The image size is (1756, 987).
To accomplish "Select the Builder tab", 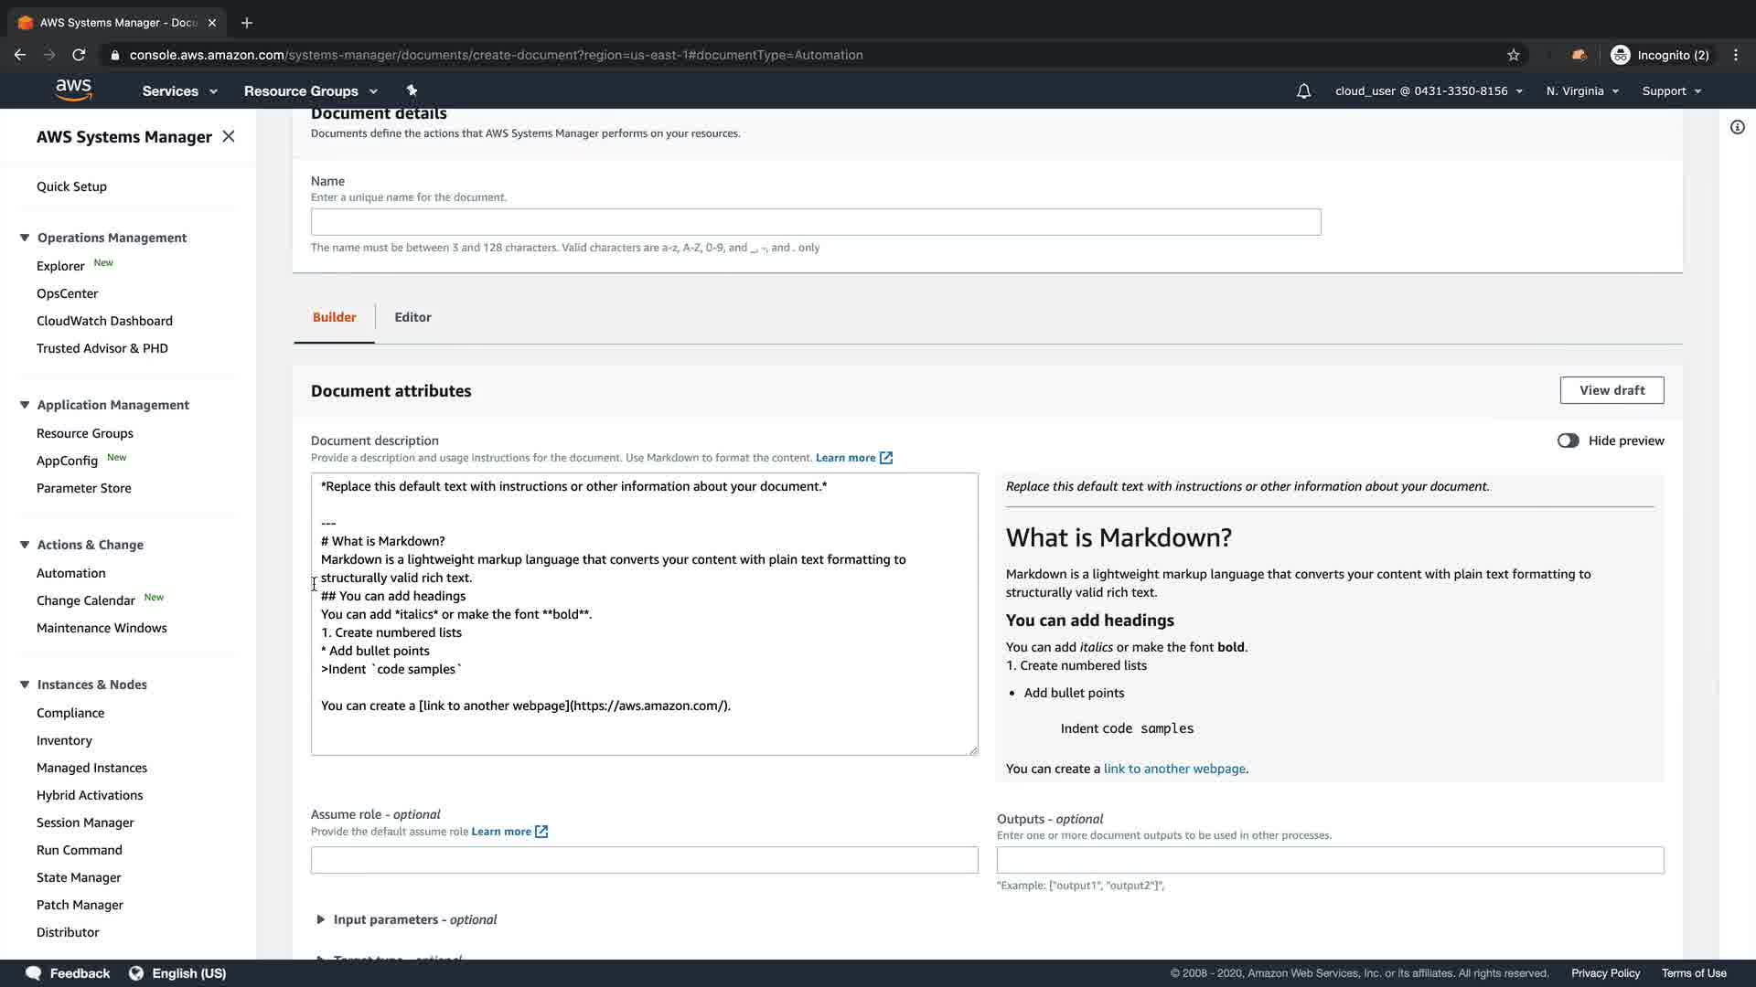I will click(334, 317).
